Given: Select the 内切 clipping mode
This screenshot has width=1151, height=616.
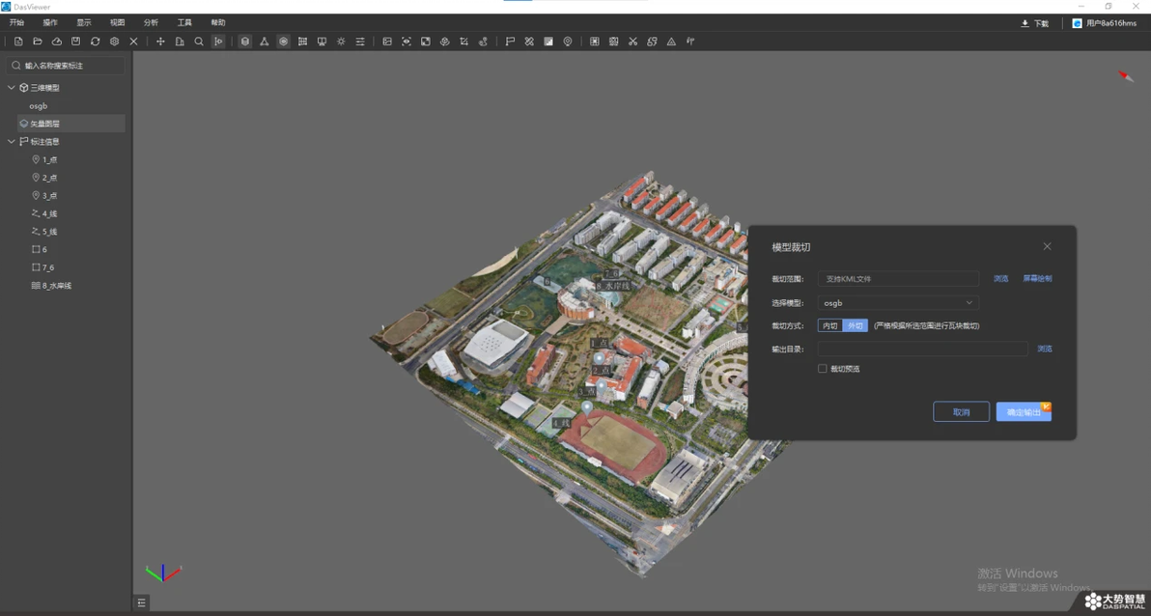Looking at the screenshot, I should (x=829, y=326).
